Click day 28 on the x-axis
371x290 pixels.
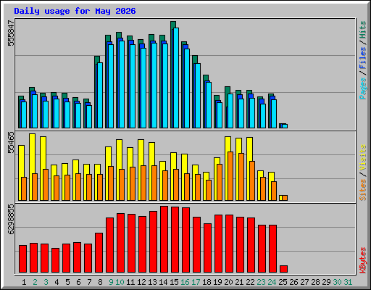[316, 282]
